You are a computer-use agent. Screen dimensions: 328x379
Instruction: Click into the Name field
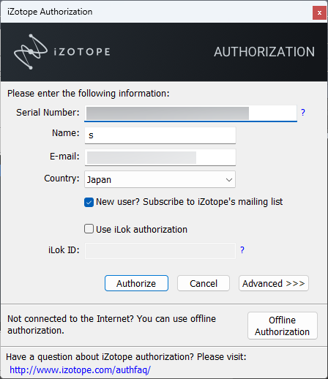click(160, 135)
